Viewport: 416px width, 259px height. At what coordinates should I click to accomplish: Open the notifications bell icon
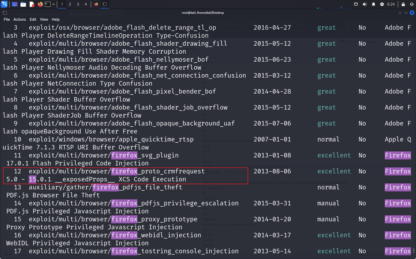[x=374, y=4]
